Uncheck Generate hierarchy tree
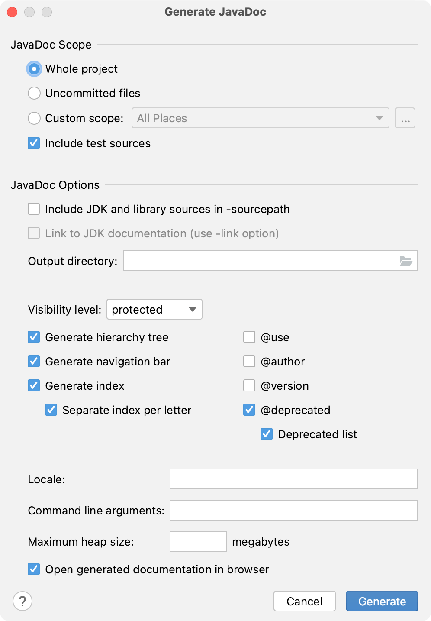The height and width of the screenshot is (621, 431). [33, 337]
